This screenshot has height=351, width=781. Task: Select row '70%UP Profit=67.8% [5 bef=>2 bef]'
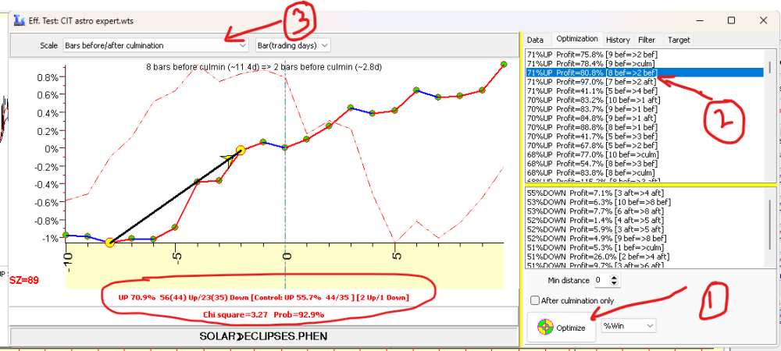645,145
